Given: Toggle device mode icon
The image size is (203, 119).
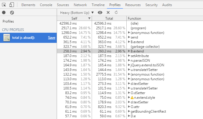Looking at the screenshot, I should pos(12,5).
